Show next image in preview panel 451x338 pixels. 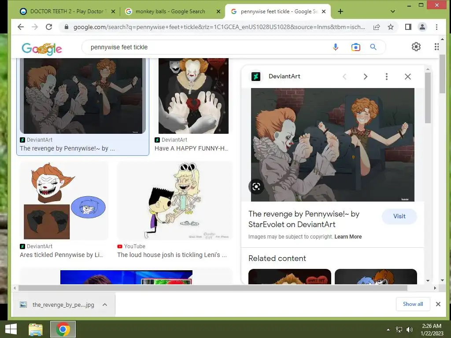[365, 77]
